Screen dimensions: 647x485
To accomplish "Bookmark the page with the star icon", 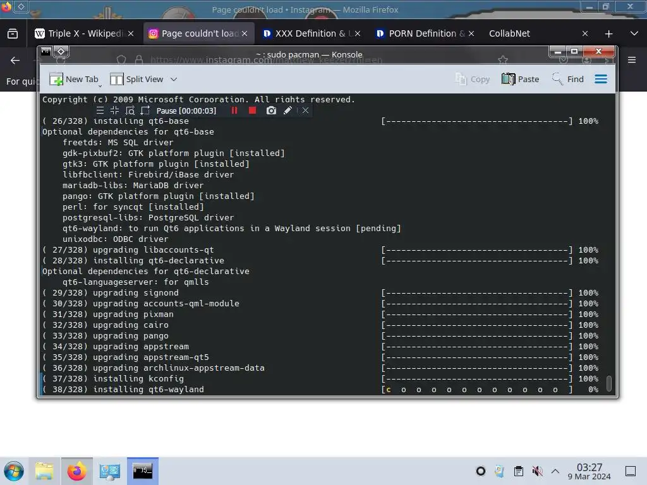I will click(x=502, y=60).
